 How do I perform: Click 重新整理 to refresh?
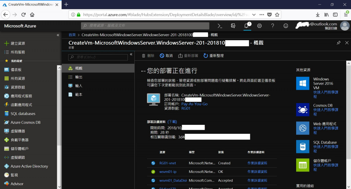coord(214,56)
